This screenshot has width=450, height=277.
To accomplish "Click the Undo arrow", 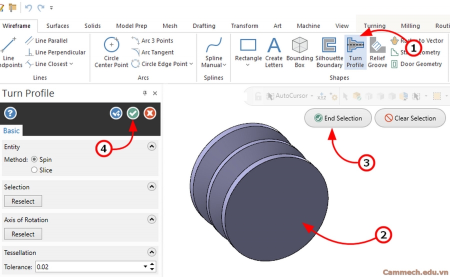I will coord(28,8).
